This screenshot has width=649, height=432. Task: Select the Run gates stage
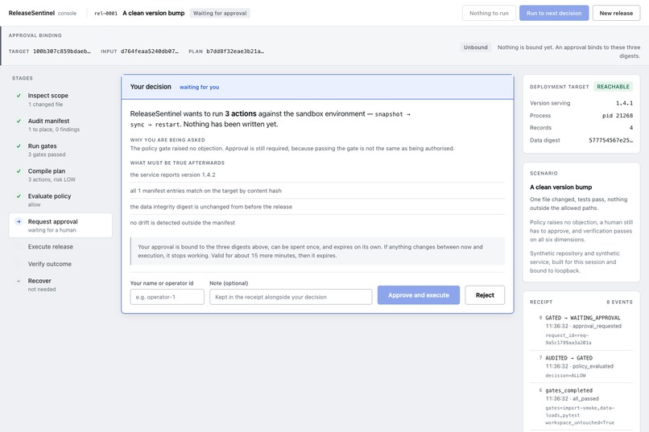pyautogui.click(x=60, y=150)
